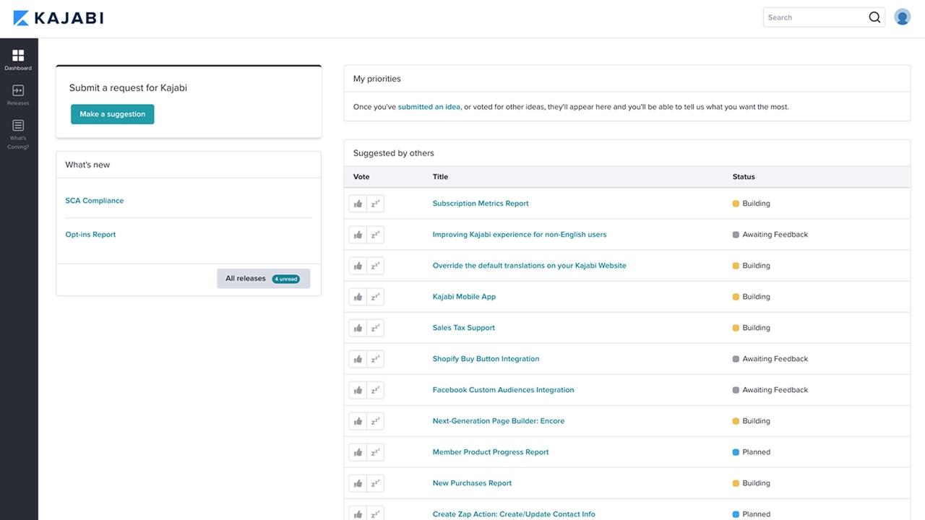Snooze the Kajabi Mobile App idea
Image resolution: width=925 pixels, height=520 pixels.
tap(375, 297)
